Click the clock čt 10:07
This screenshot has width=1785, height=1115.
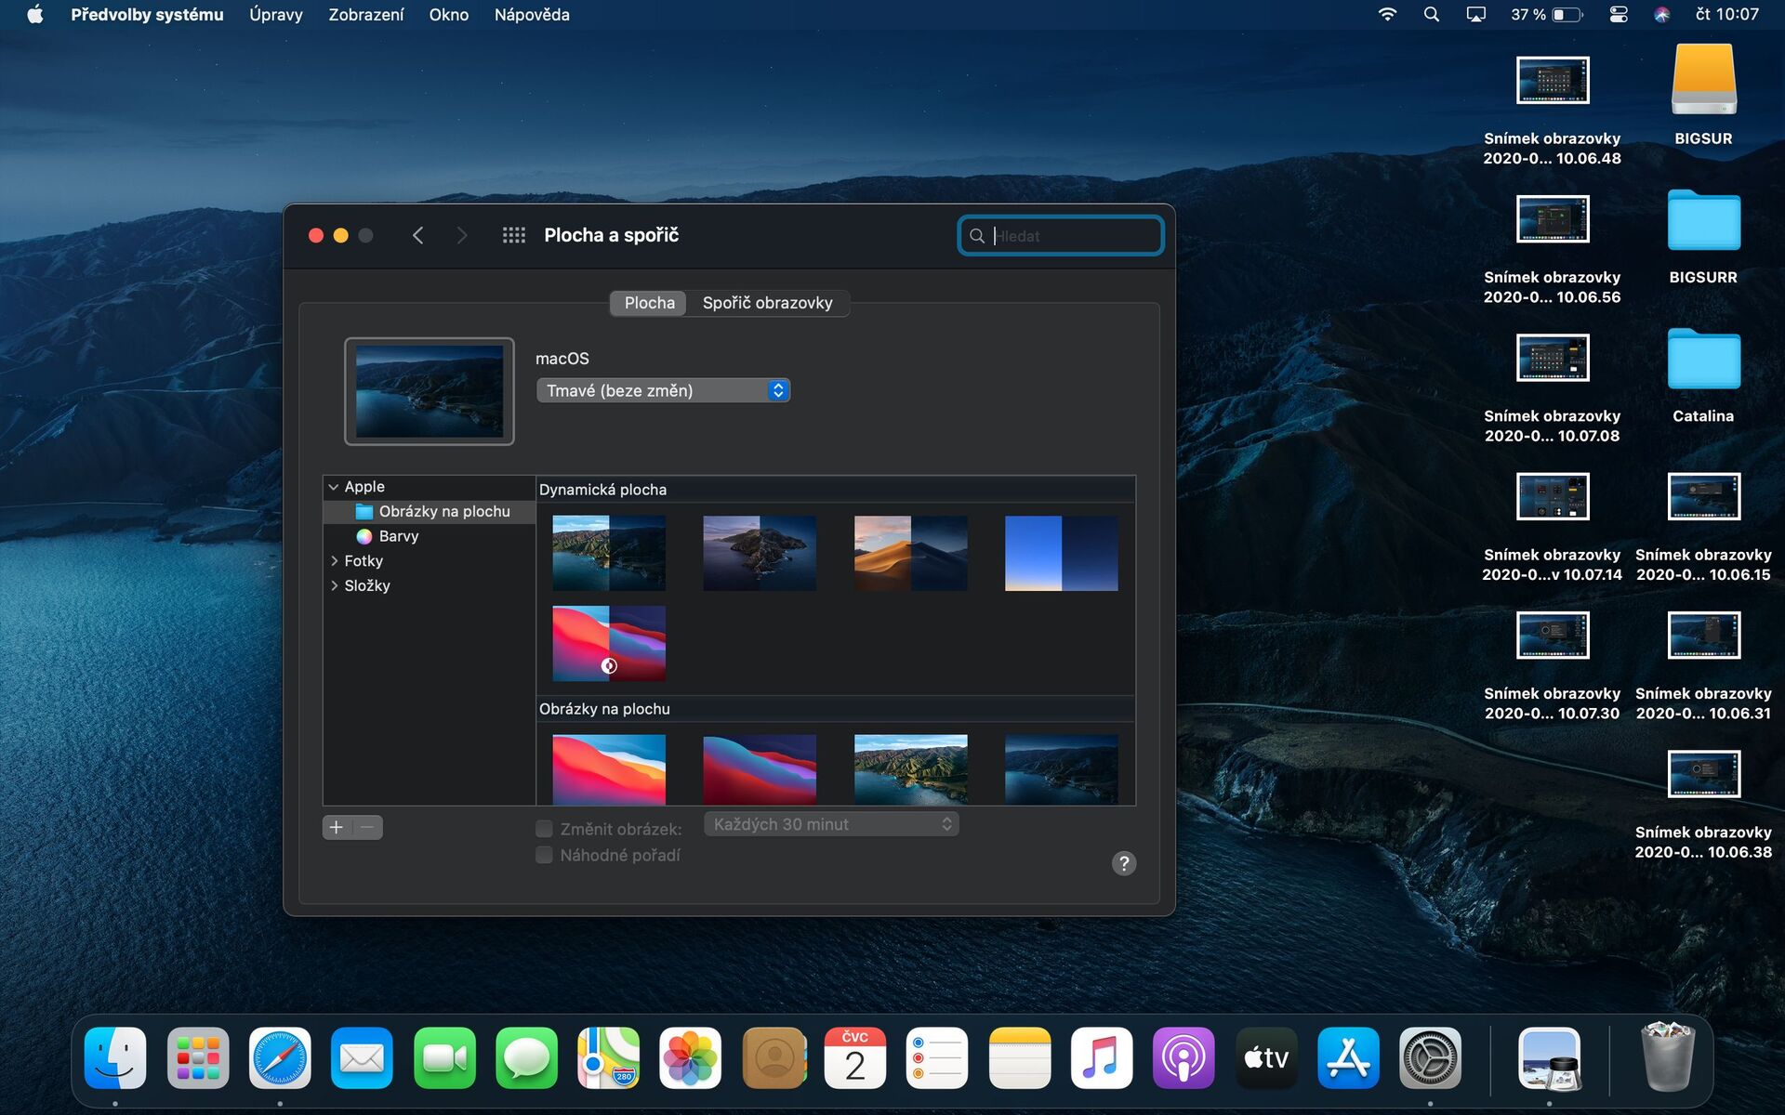coord(1726,15)
